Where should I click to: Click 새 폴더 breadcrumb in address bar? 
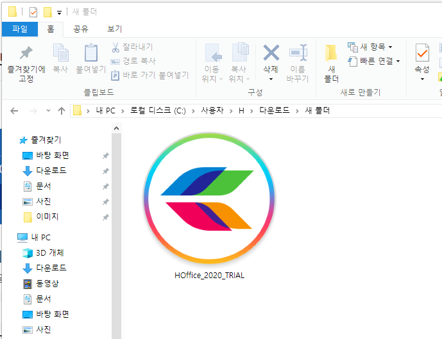[317, 110]
